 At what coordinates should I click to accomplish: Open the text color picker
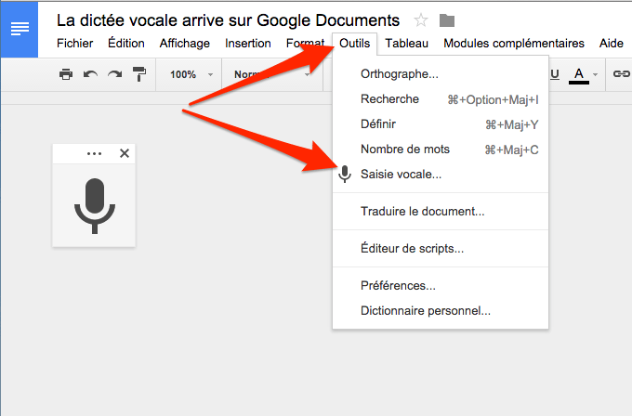(x=579, y=75)
